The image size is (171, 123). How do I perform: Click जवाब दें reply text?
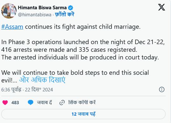(45, 103)
